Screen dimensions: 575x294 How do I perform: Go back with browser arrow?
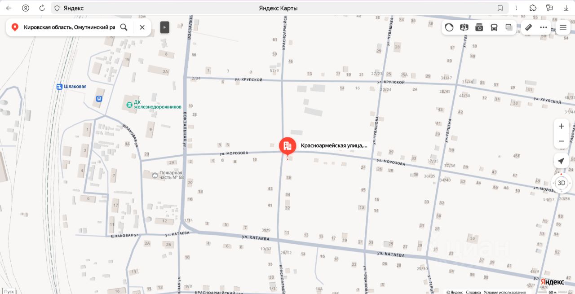pyautogui.click(x=9, y=8)
